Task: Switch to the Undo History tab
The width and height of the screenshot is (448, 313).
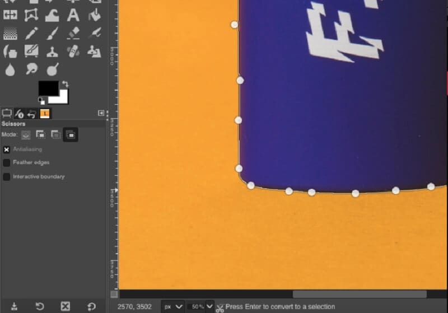Action: point(32,114)
